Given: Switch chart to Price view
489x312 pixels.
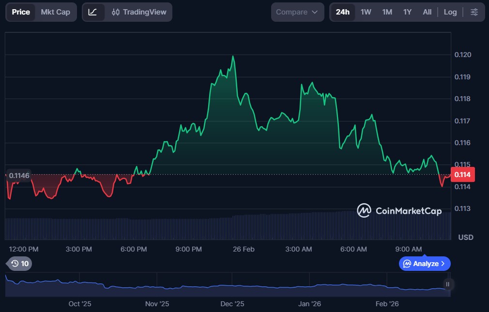Looking at the screenshot, I should (21, 12).
